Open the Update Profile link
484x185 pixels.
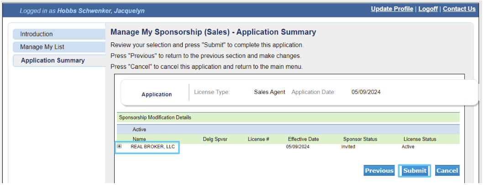[392, 9]
